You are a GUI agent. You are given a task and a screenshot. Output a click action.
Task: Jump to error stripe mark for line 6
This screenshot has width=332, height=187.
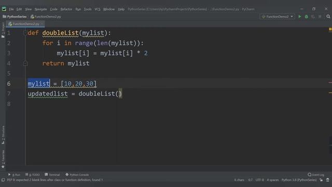330,83
